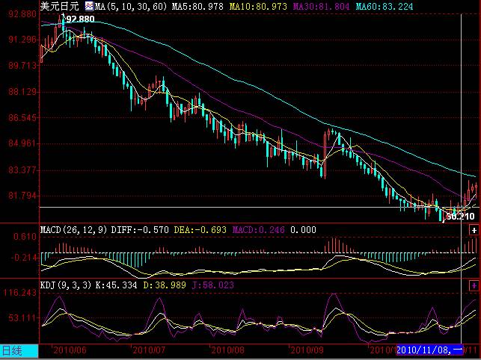Click the MACD:0.246 value
This screenshot has width=481, height=360.
[258, 230]
